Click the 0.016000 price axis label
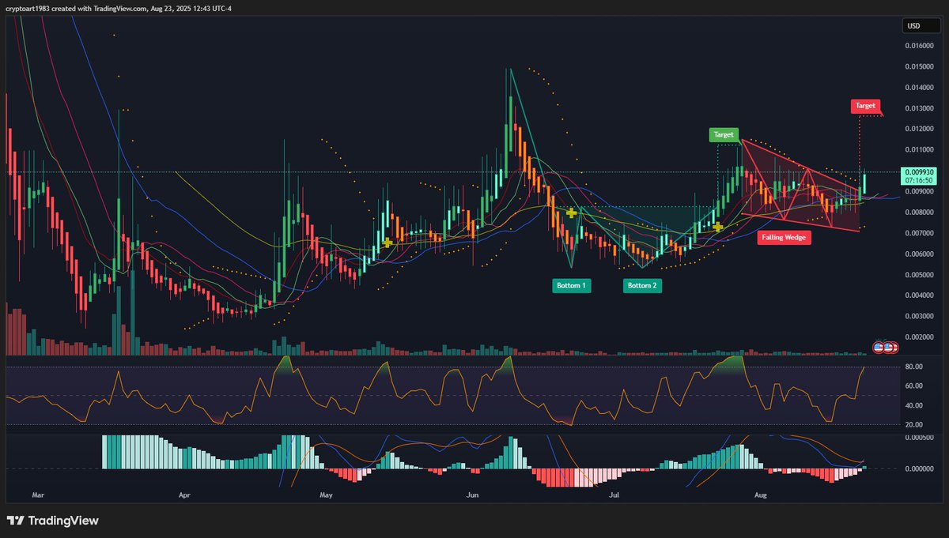 [920, 46]
